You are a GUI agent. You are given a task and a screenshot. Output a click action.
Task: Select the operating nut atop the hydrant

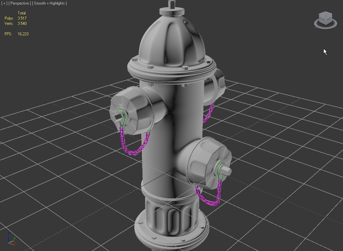pos(172,8)
